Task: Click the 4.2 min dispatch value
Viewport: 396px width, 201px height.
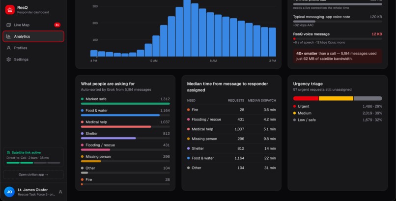Action: tap(270, 119)
